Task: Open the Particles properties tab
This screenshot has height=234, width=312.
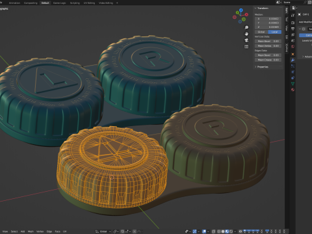Action: click(293, 66)
